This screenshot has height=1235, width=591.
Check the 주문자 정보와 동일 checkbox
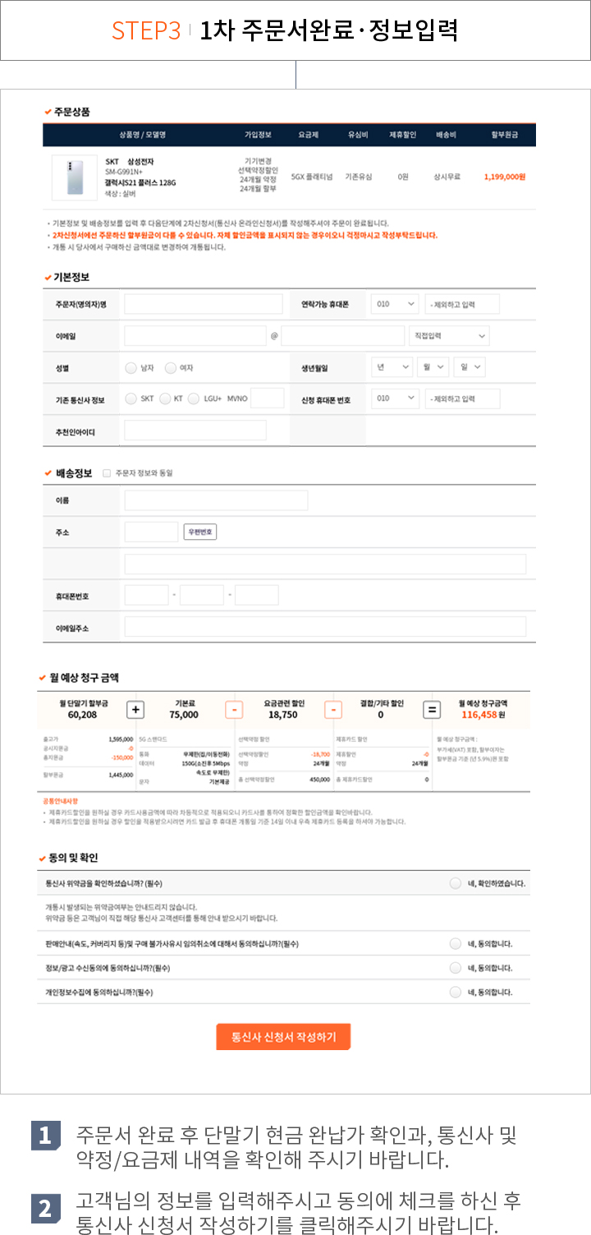coord(107,473)
